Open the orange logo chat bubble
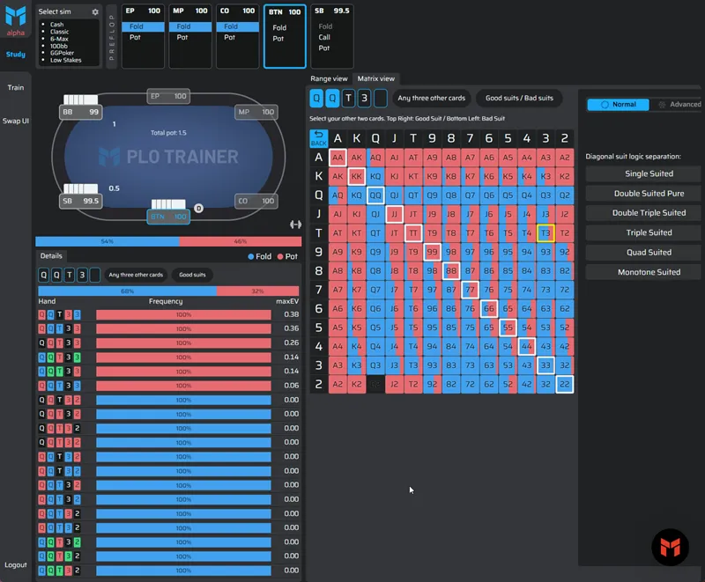 pyautogui.click(x=670, y=548)
